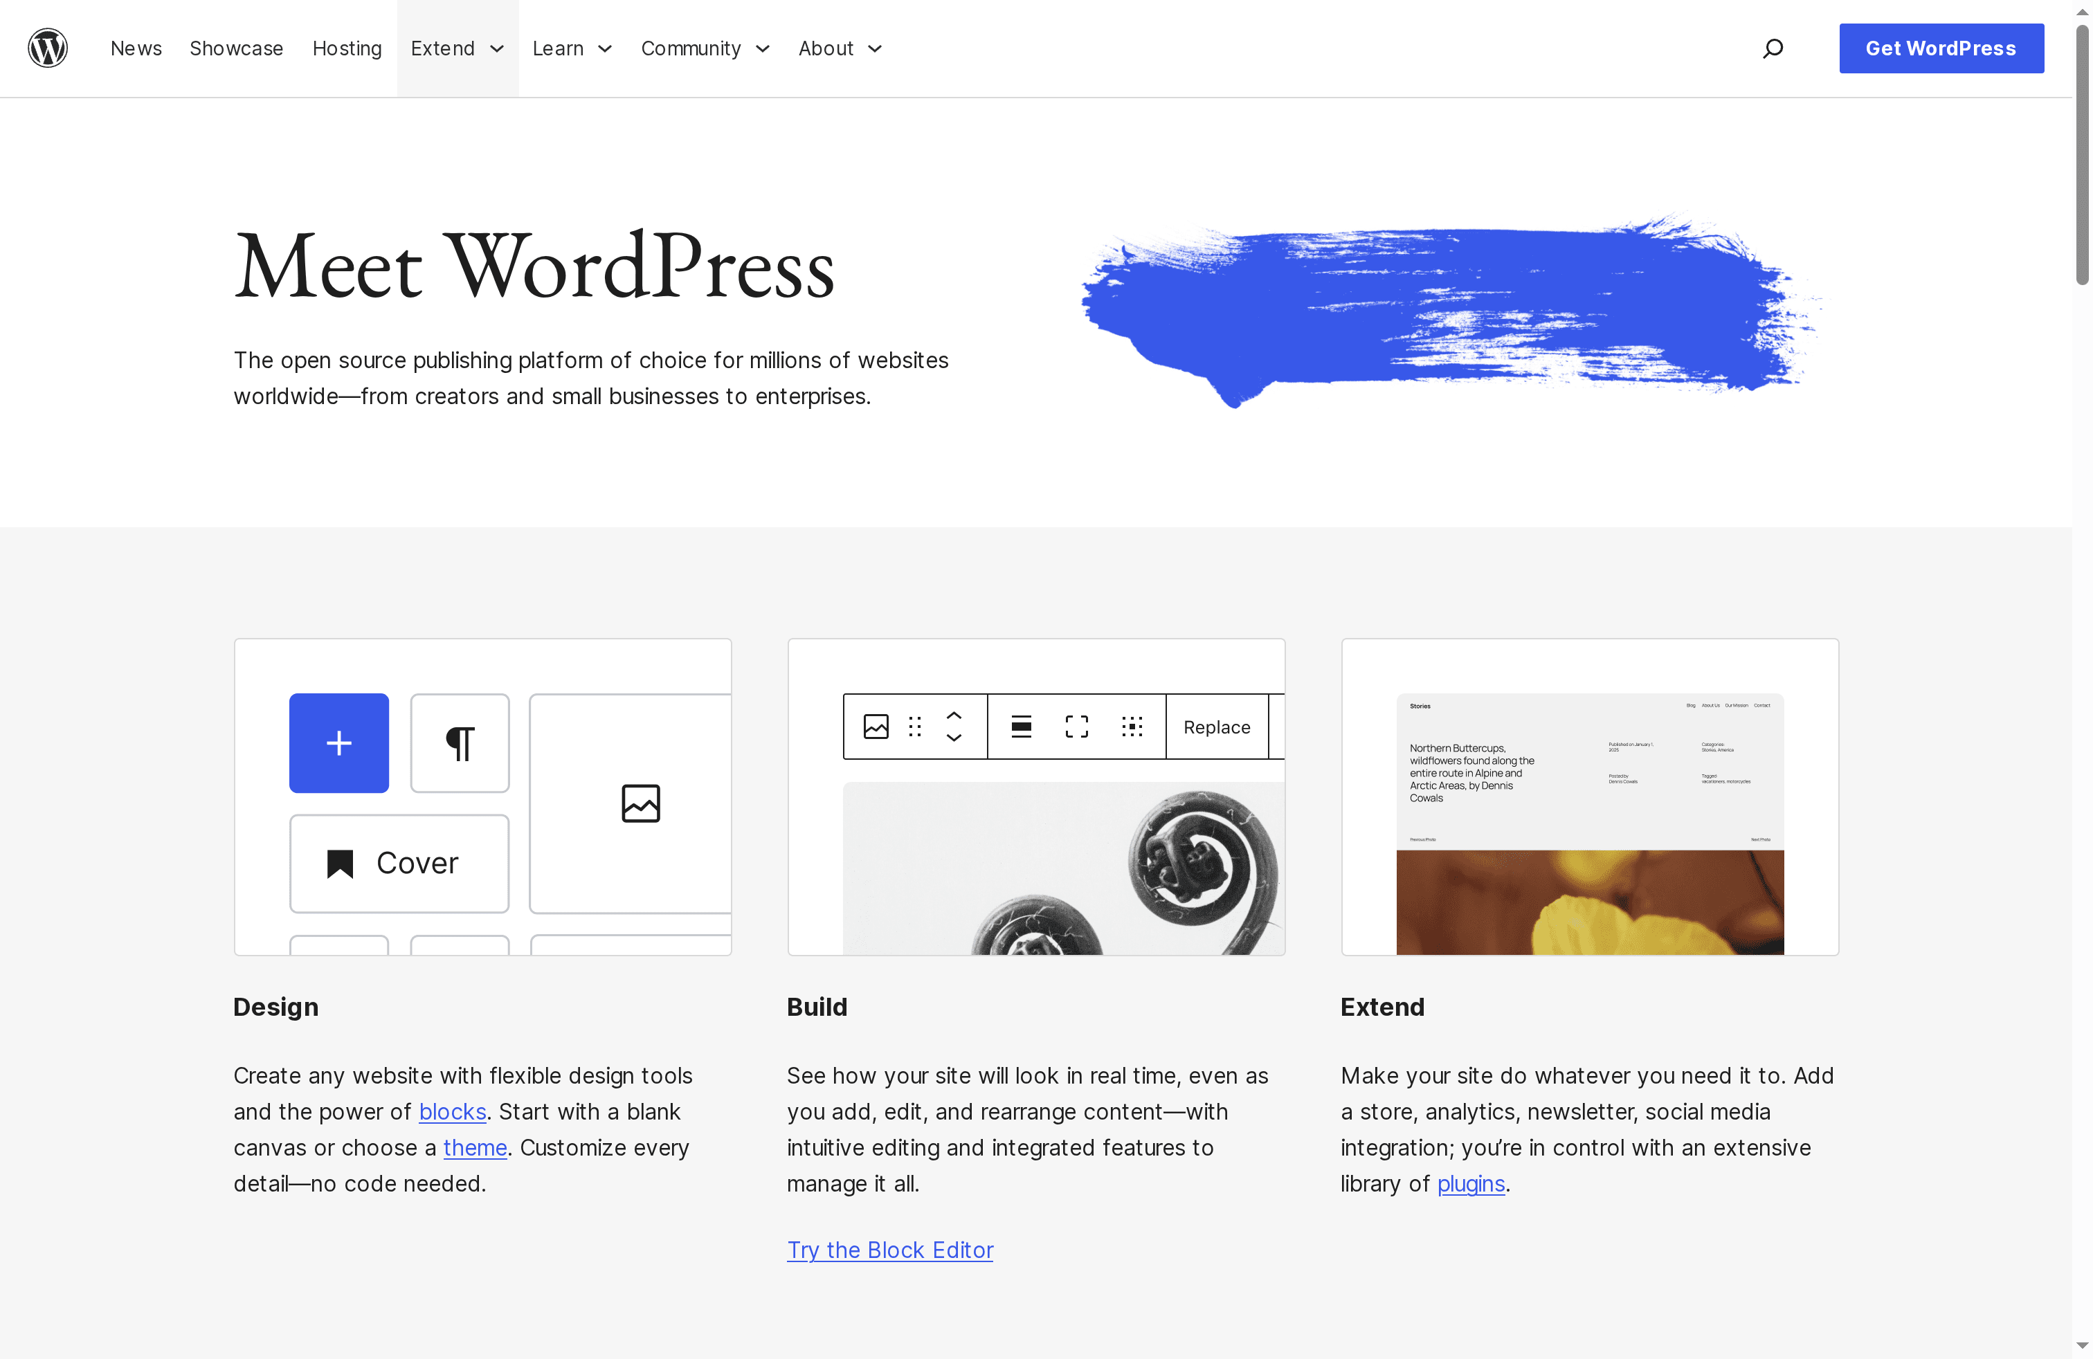Click the Cover block option
The image size is (2093, 1359).
tap(399, 862)
